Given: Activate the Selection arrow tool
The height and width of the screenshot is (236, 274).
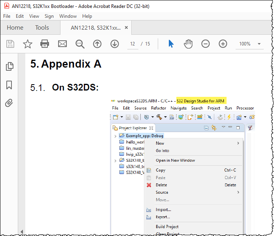Looking at the screenshot, I should tap(171, 44).
